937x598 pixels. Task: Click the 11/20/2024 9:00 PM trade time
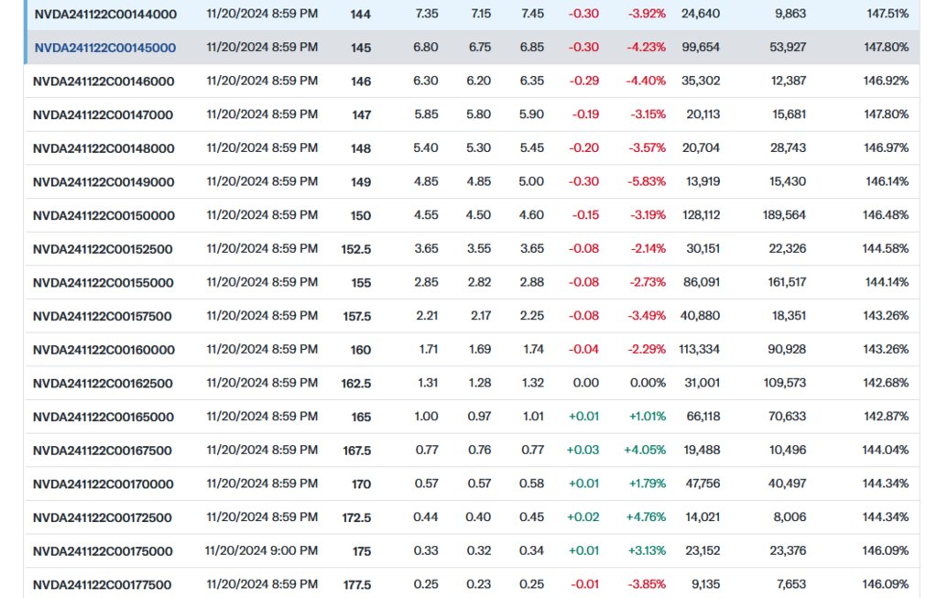[261, 550]
